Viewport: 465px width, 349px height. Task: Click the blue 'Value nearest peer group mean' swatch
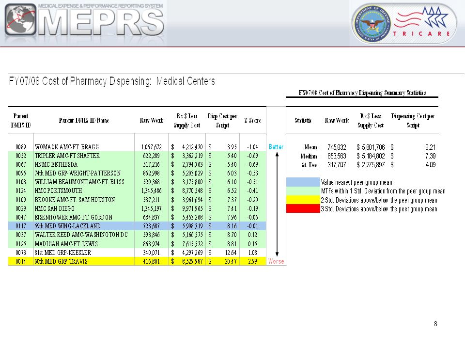303,182
